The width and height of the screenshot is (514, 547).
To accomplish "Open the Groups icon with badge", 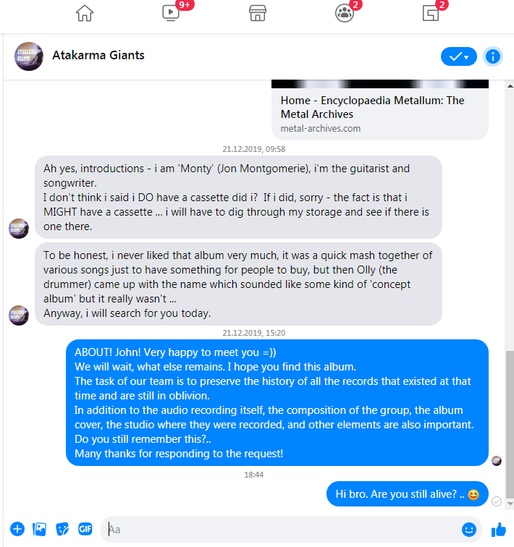I will pyautogui.click(x=345, y=13).
